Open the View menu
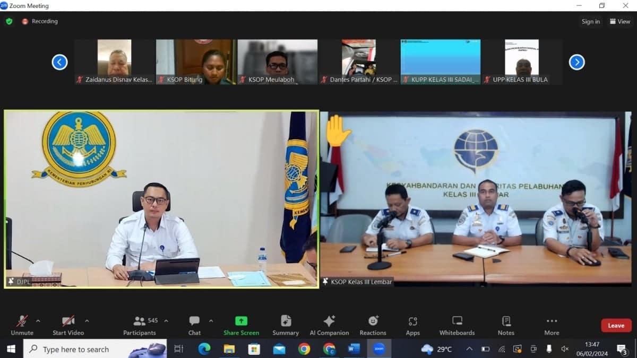Viewport: 637px width, 358px height. pos(619,21)
